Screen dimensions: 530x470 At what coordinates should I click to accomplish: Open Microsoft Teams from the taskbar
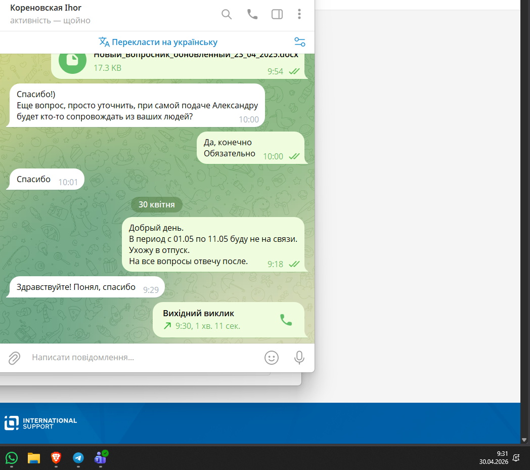click(101, 458)
